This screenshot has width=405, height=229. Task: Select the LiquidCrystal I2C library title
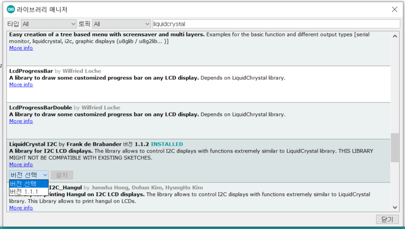[x=33, y=144]
